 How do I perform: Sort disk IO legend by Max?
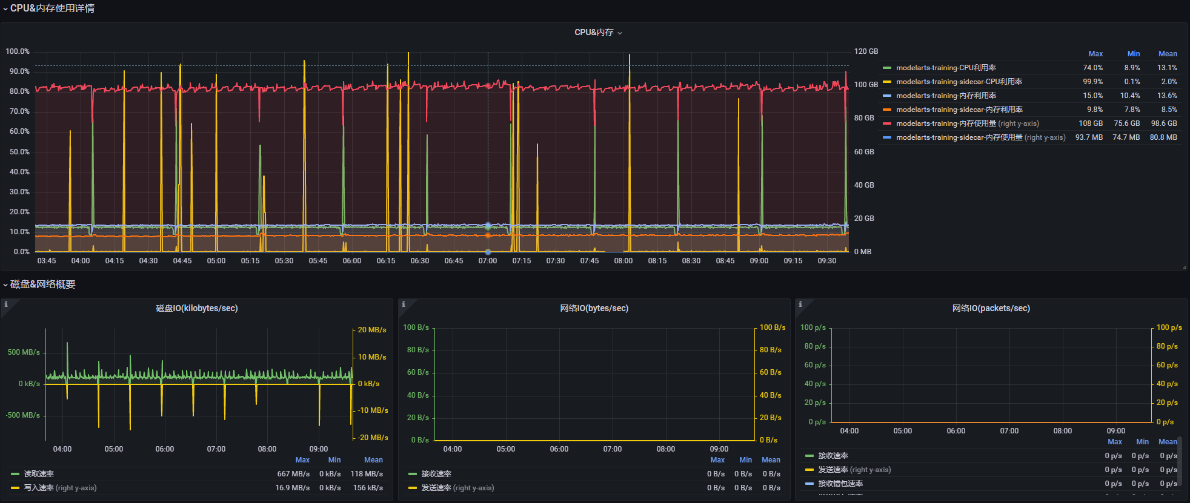pyautogui.click(x=302, y=460)
